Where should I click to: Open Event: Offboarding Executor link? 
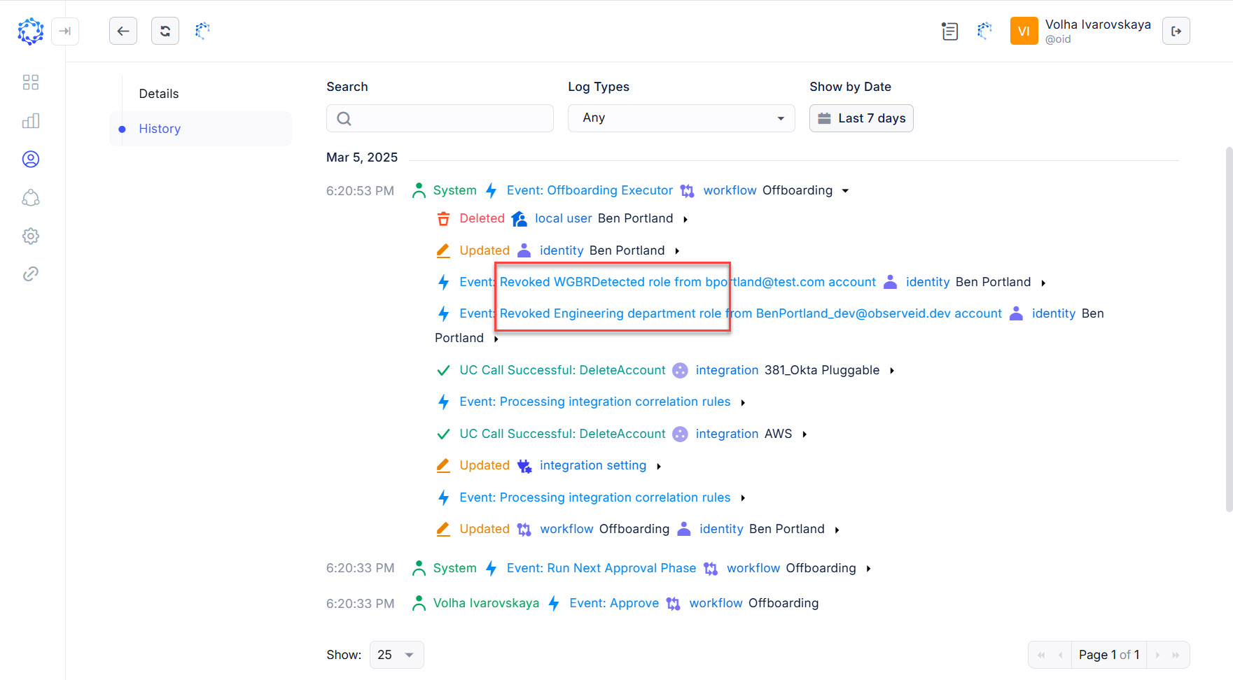589,190
